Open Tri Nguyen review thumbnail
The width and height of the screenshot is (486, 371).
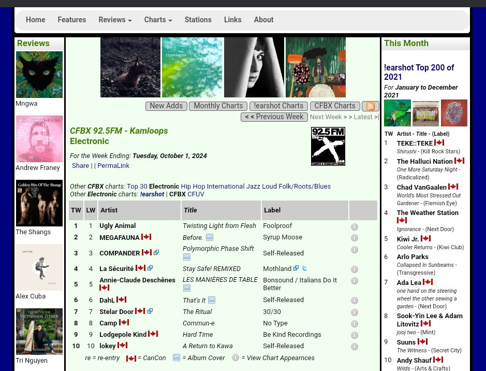click(39, 331)
